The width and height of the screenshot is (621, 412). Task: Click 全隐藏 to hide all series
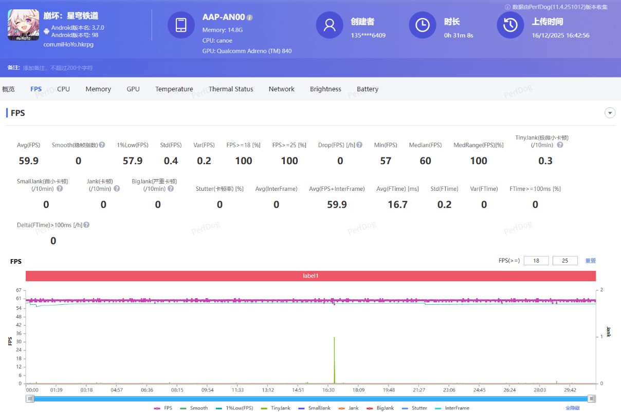point(573,408)
